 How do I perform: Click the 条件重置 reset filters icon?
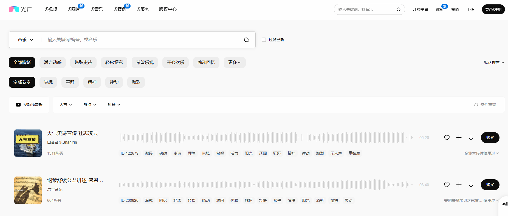[476, 105]
